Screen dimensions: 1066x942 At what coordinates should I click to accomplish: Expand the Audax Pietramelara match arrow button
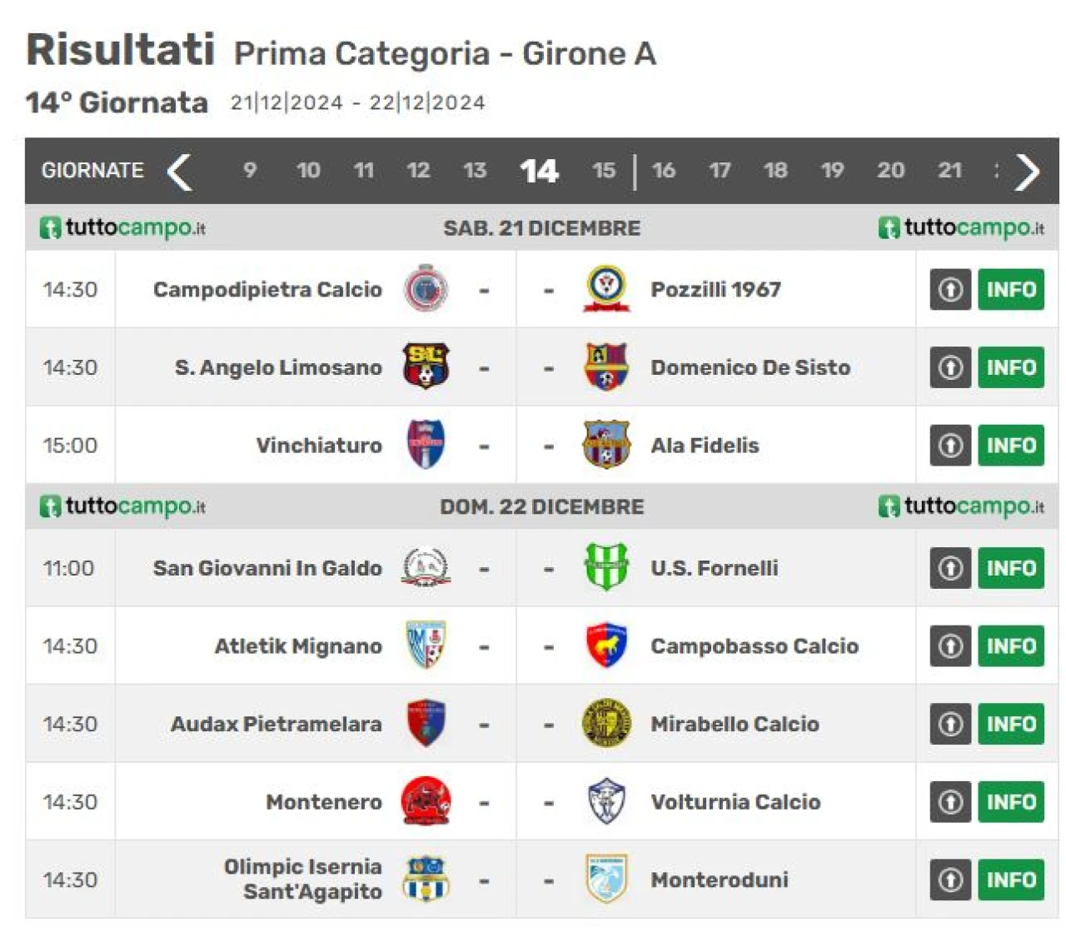coord(950,724)
